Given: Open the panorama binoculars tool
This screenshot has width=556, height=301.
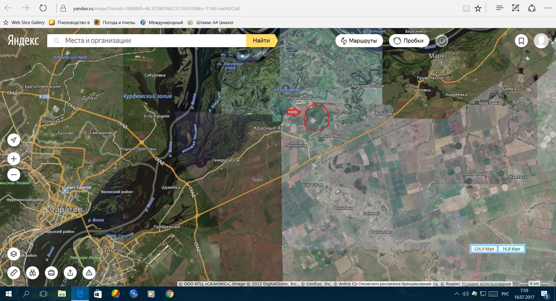Looking at the screenshot, I should click(x=32, y=273).
